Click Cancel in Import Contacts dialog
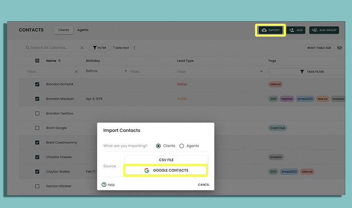 click(x=203, y=185)
